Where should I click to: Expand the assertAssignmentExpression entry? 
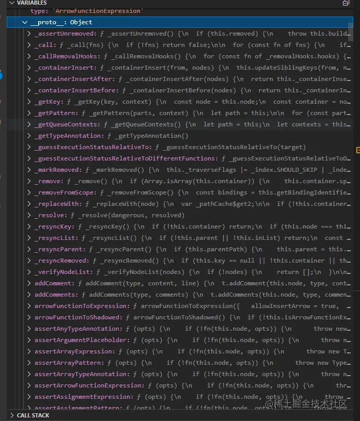(x=29, y=397)
